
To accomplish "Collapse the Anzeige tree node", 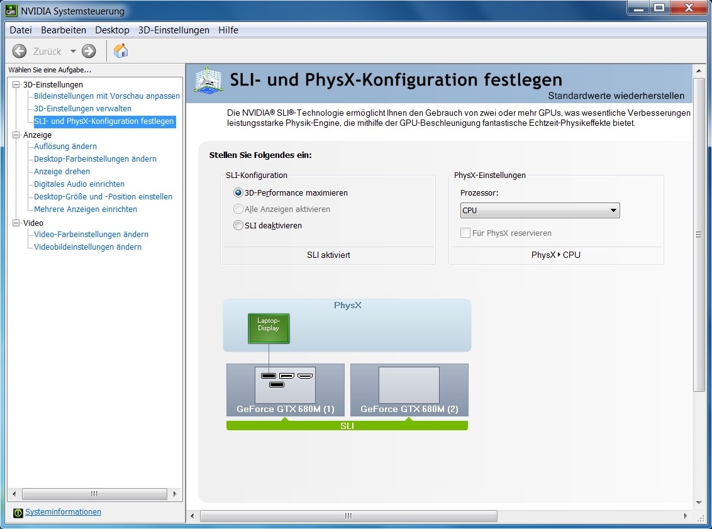I will click(x=16, y=135).
